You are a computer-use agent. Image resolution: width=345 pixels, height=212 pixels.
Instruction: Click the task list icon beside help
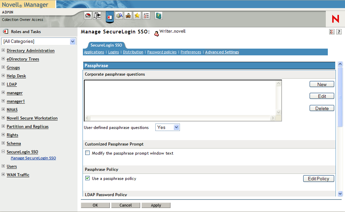(x=332, y=32)
